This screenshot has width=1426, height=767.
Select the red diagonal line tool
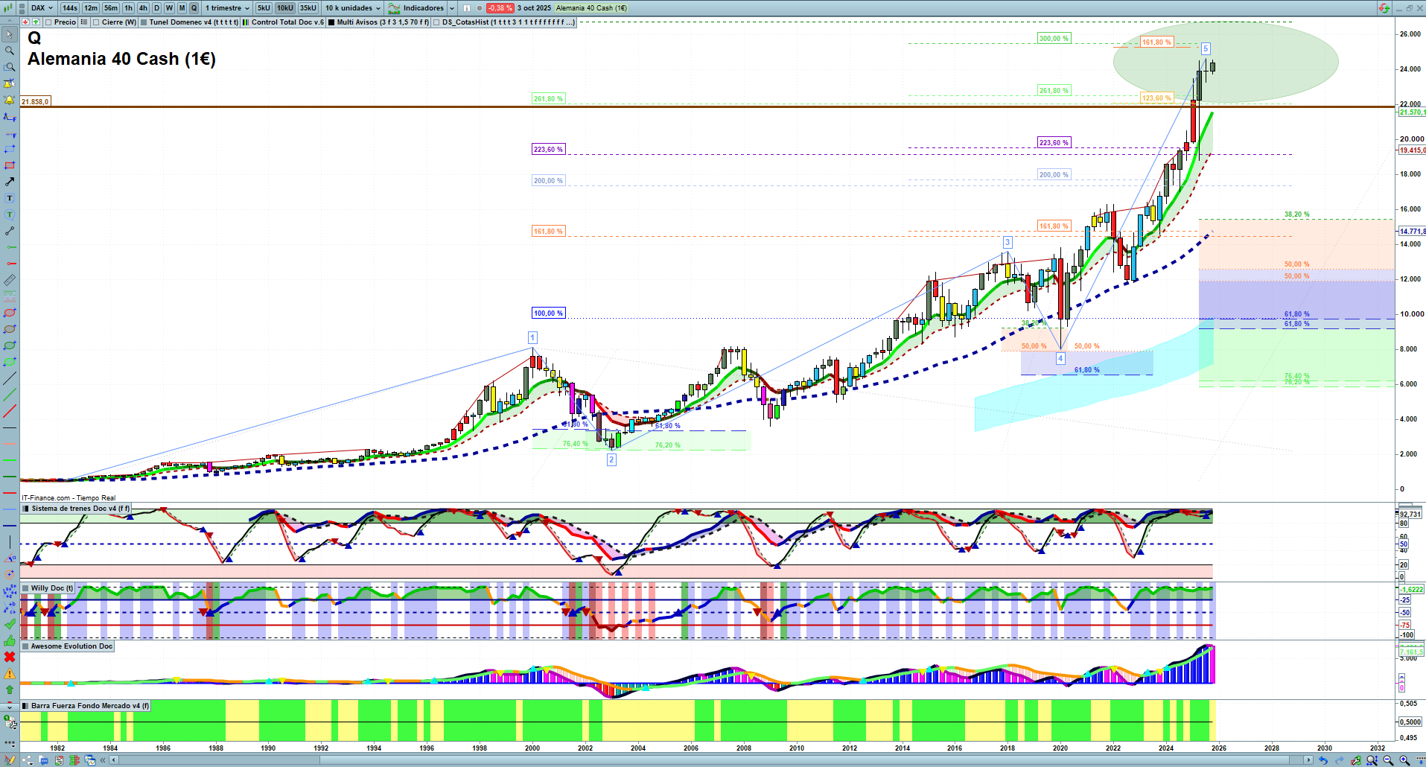tap(10, 411)
